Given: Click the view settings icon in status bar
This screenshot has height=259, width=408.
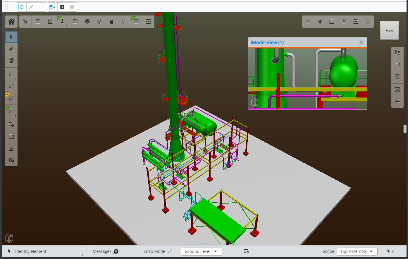Looking at the screenshot, I should point(246,251).
